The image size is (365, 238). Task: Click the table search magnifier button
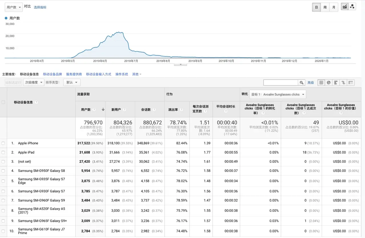(301, 83)
